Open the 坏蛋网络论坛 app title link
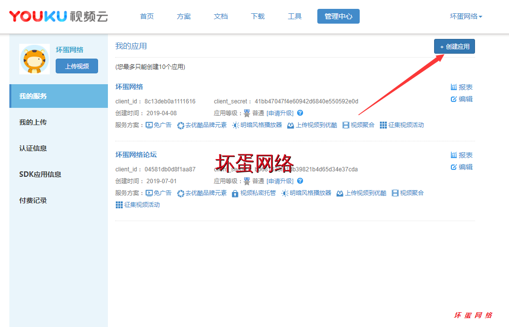 point(136,155)
